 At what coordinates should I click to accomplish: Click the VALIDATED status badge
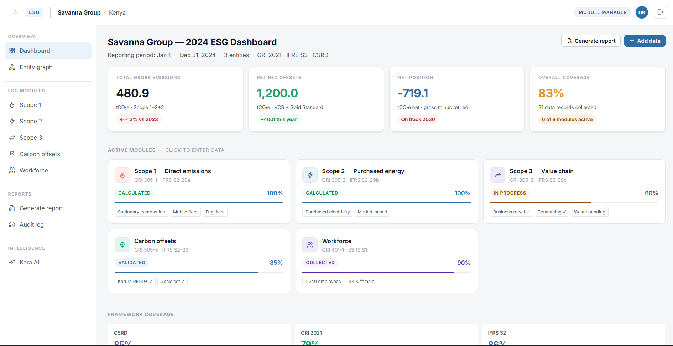tap(132, 262)
